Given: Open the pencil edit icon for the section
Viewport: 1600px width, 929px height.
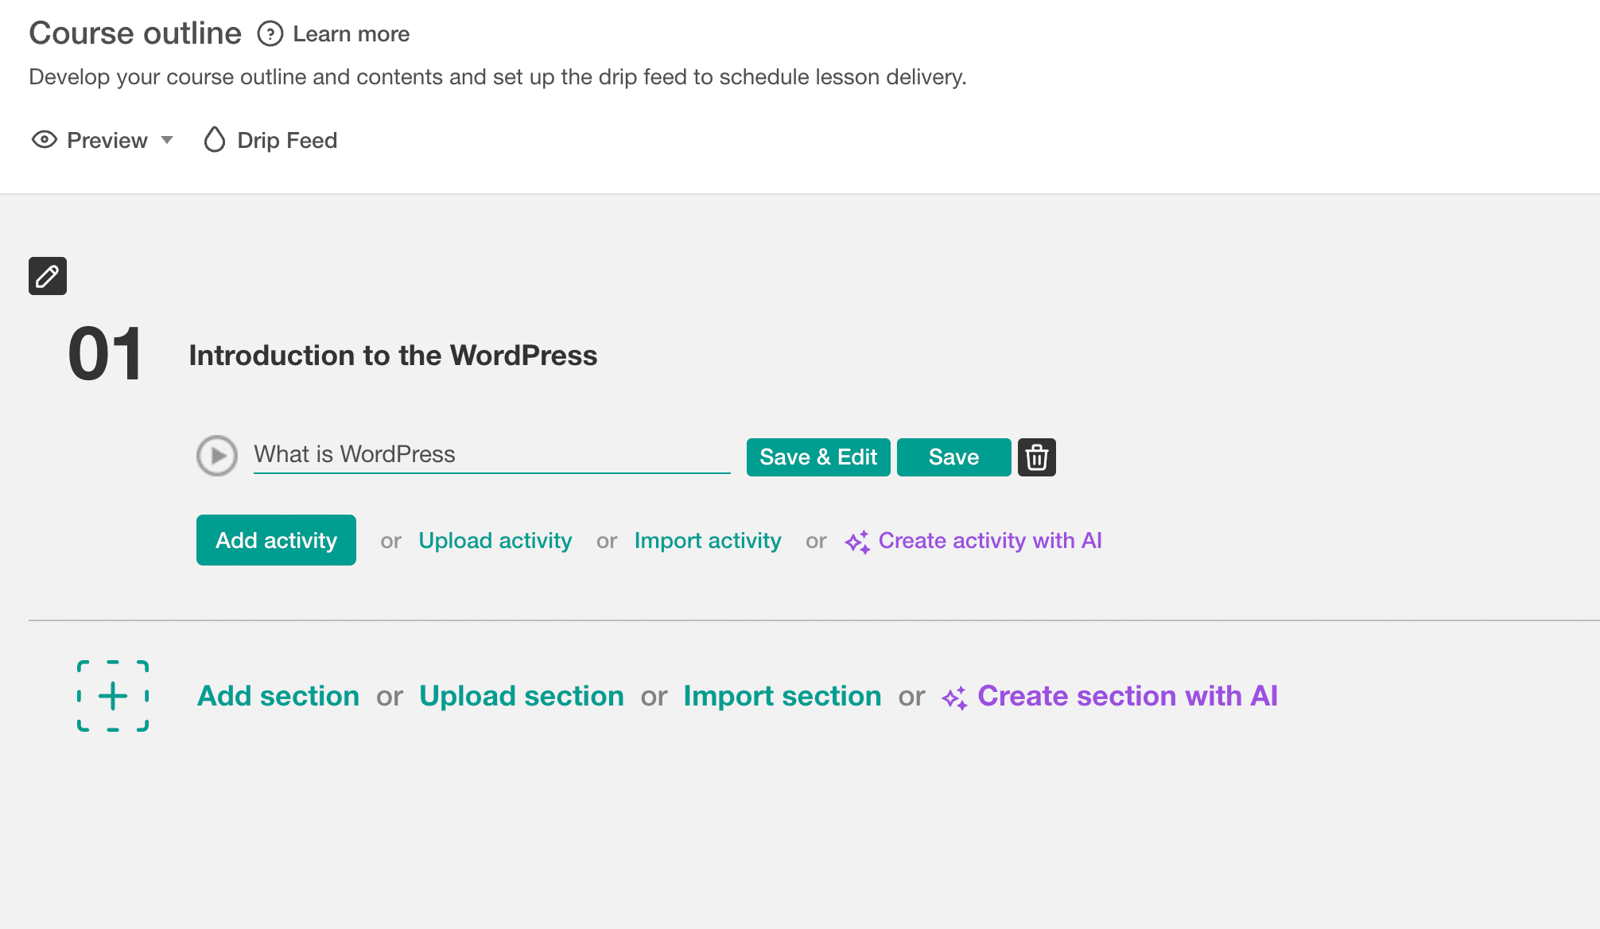Looking at the screenshot, I should pyautogui.click(x=47, y=276).
